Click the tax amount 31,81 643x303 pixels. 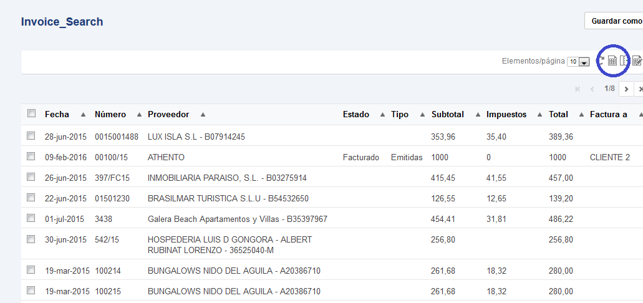tap(496, 219)
